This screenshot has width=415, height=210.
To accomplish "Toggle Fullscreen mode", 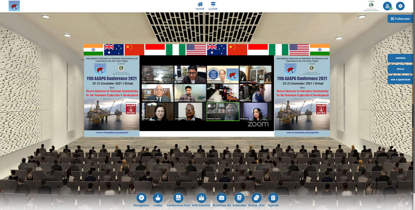I will (x=400, y=19).
